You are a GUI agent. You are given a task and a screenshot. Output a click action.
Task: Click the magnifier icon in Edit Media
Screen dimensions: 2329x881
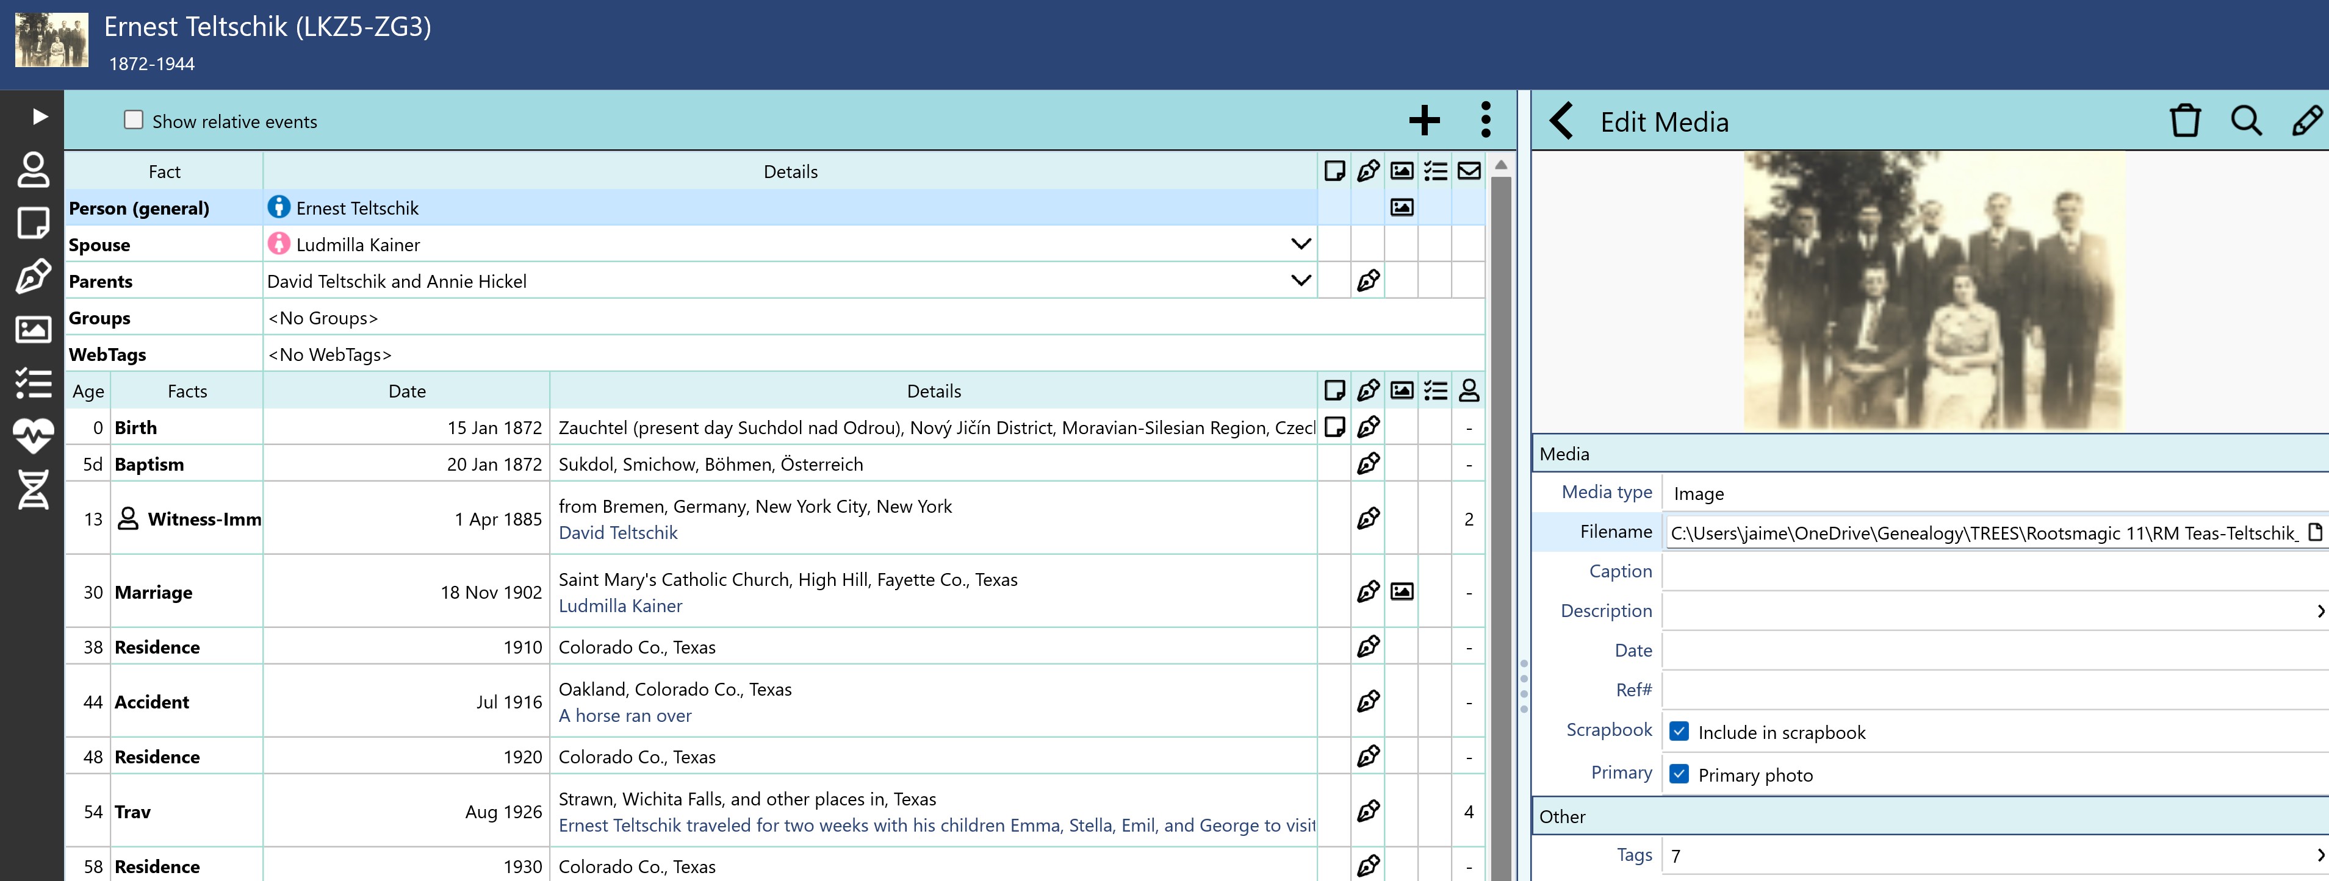2246,121
